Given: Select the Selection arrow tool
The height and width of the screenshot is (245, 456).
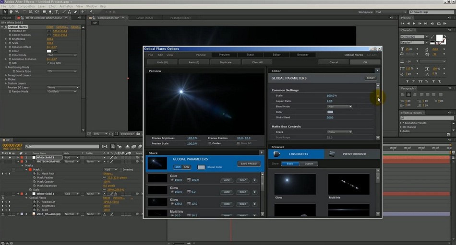Looking at the screenshot, I should [x=5, y=12].
